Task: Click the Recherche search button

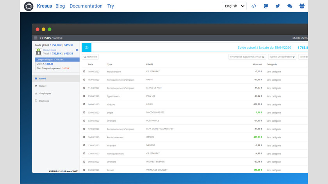Action: pyautogui.click(x=90, y=57)
